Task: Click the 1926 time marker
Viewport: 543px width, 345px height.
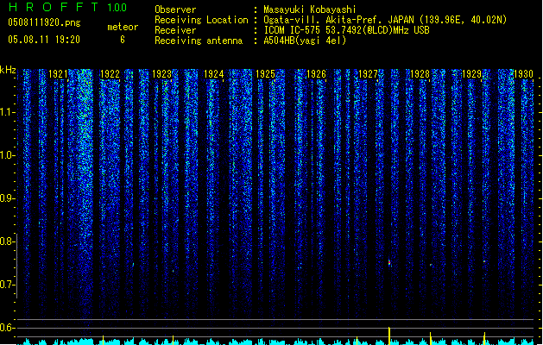Action: tap(317, 74)
